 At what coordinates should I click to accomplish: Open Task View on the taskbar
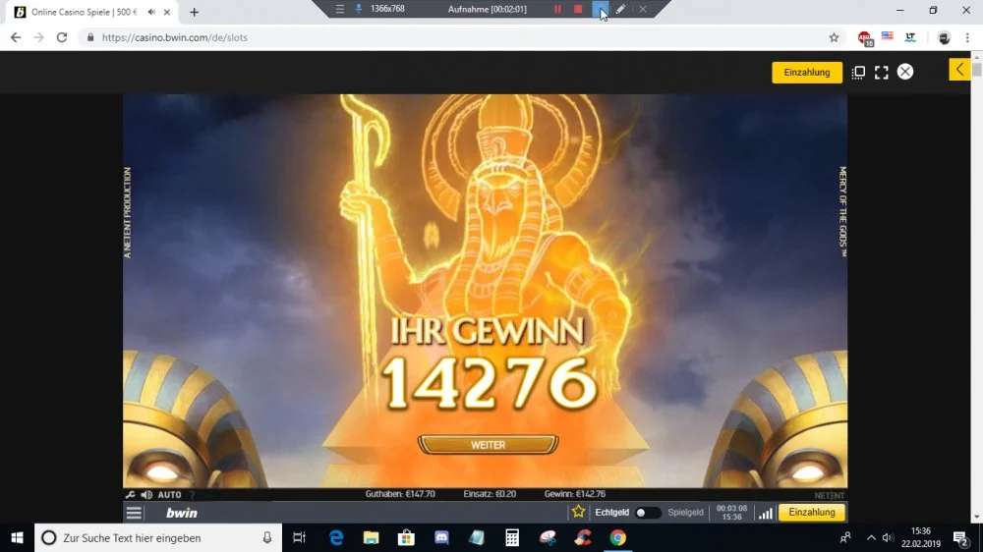pyautogui.click(x=299, y=537)
